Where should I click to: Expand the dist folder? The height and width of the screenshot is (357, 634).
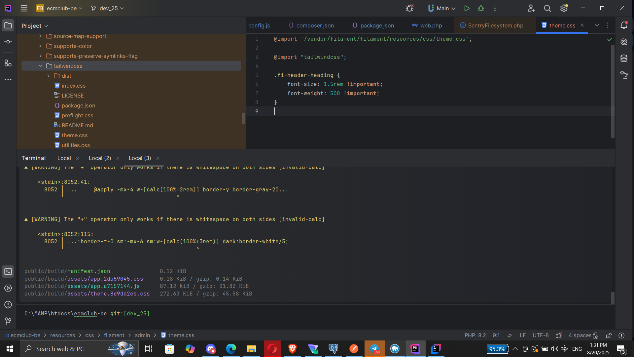click(x=49, y=76)
